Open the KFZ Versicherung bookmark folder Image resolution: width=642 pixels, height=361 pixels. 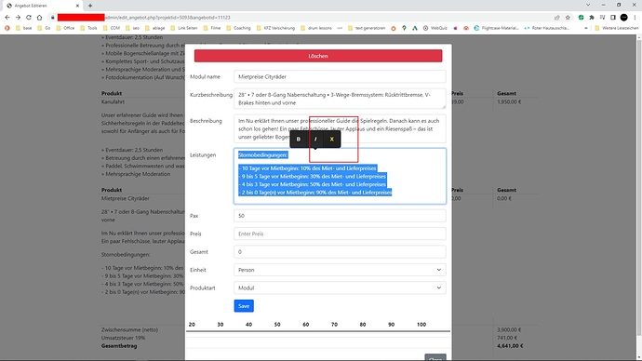point(275,28)
